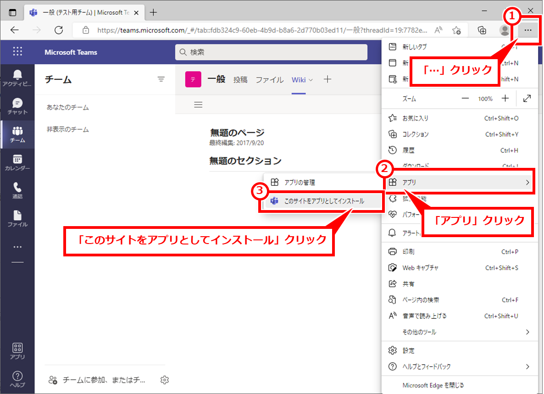Expand the アプリ submenu in the Edge menu

pyautogui.click(x=459, y=182)
